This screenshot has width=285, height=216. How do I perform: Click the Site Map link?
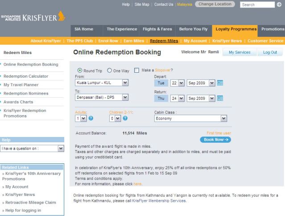click(x=142, y=4)
